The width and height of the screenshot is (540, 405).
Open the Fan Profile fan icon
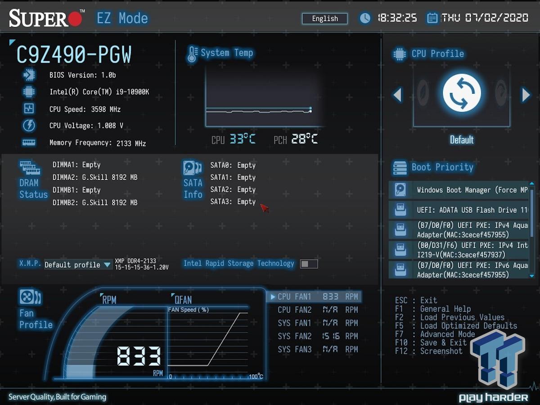(30, 297)
